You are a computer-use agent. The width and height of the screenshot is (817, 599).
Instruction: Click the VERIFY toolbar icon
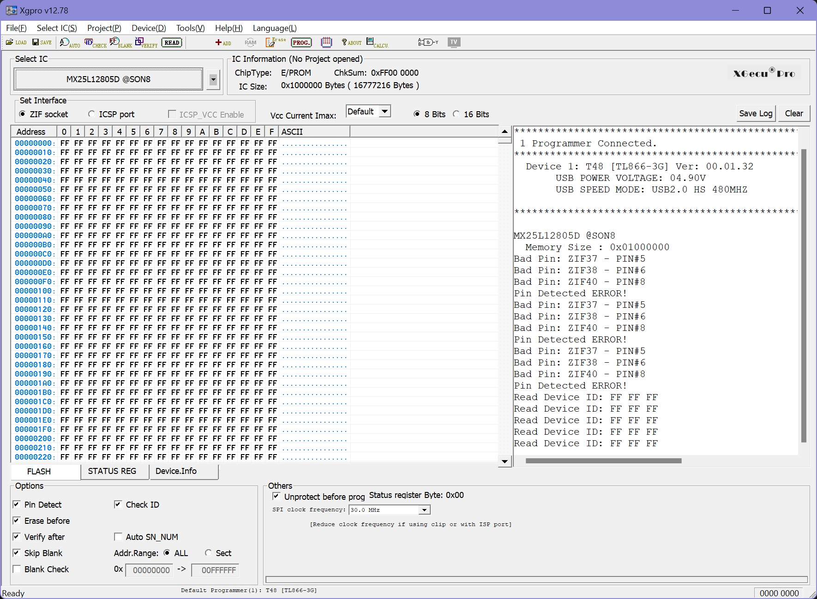coord(147,42)
